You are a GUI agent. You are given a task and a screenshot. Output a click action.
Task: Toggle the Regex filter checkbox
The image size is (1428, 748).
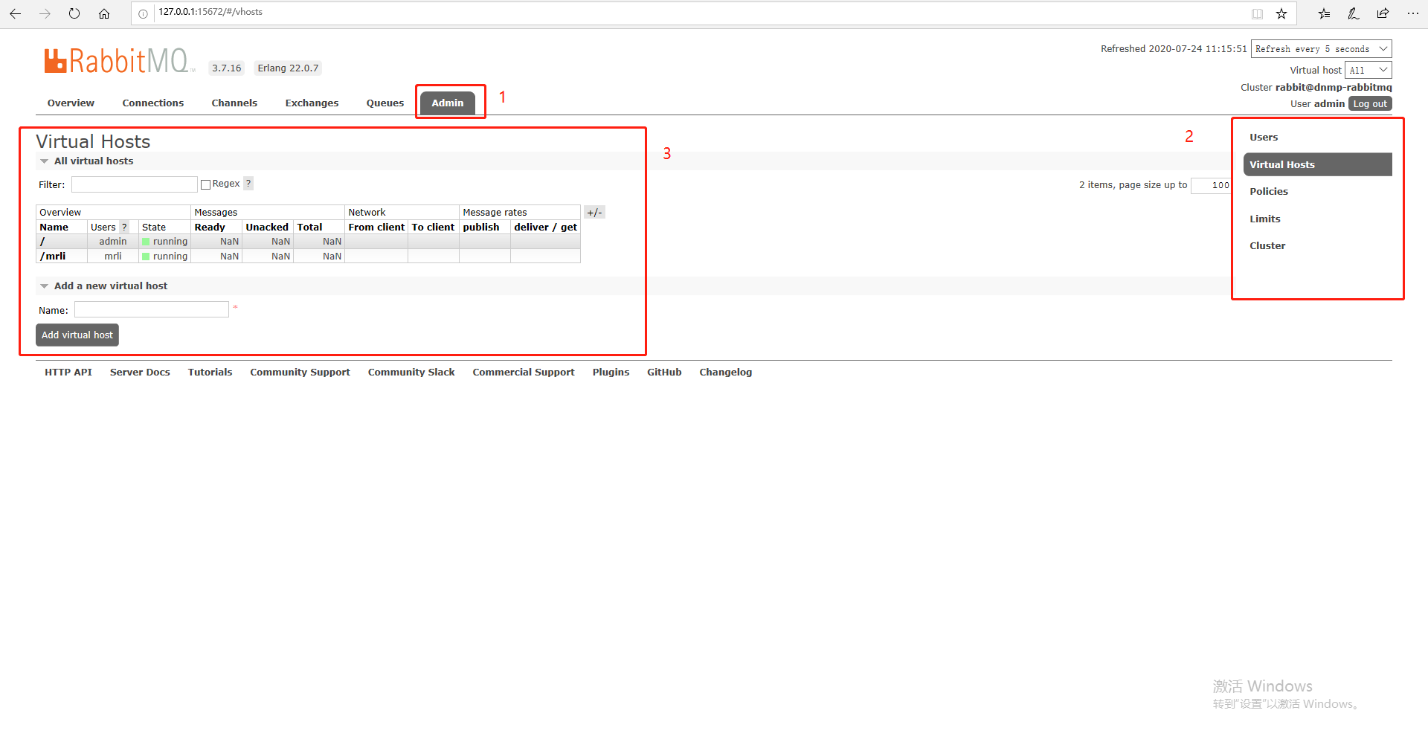pyautogui.click(x=205, y=184)
